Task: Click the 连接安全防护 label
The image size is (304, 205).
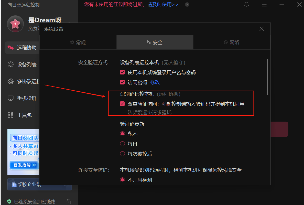Action: 94,170
